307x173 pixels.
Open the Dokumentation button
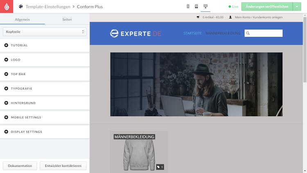click(20, 166)
